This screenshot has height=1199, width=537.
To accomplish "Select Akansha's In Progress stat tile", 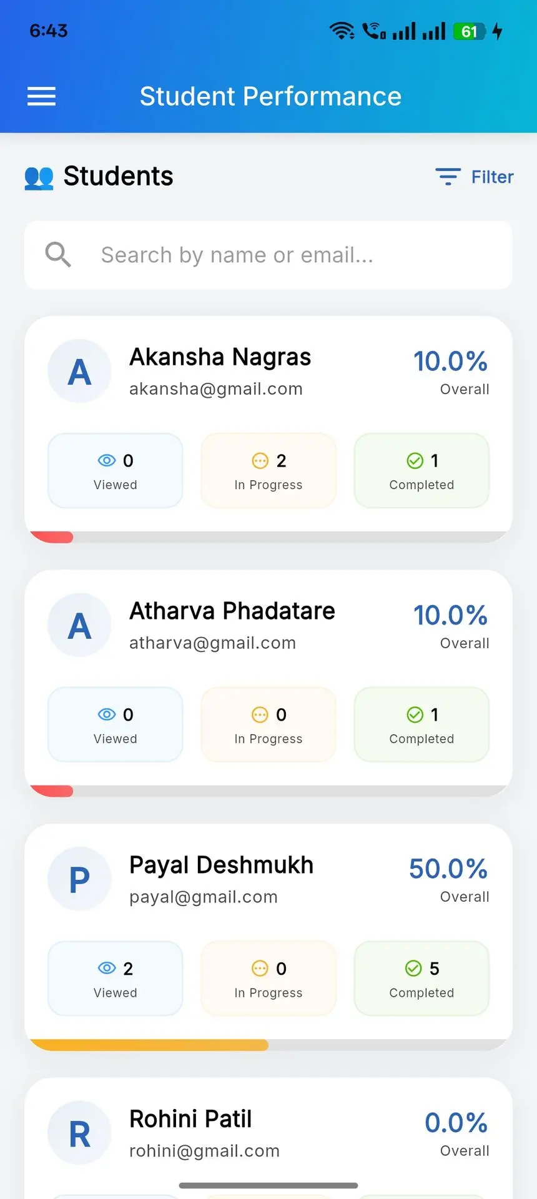I will click(x=268, y=471).
